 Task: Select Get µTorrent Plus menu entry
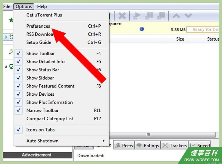61,15
